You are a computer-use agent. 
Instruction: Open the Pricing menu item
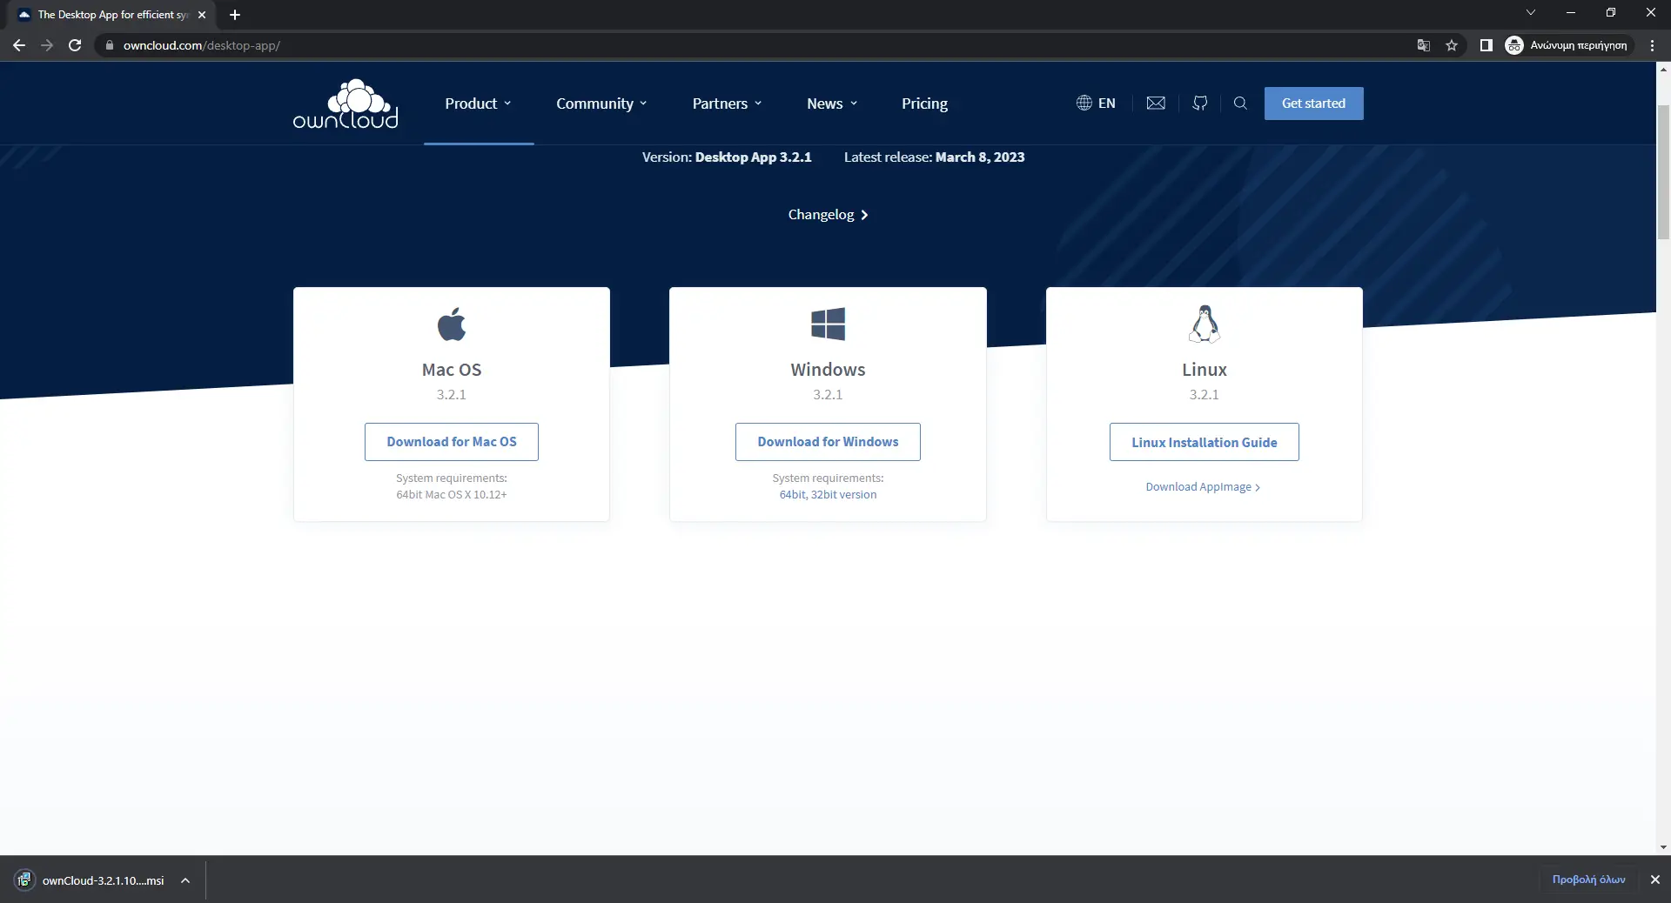924,104
